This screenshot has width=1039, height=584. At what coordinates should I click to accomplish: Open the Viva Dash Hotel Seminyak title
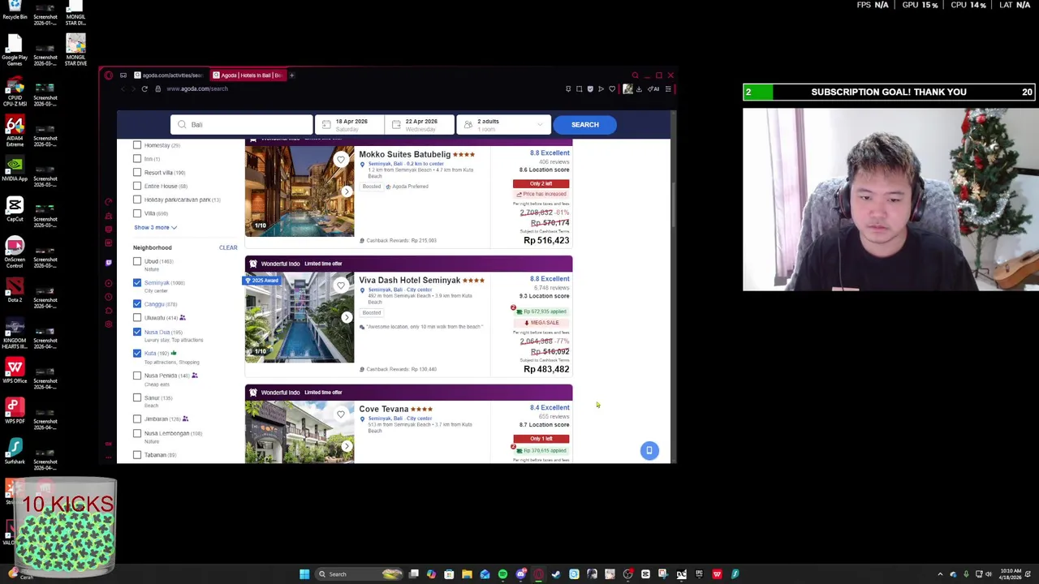pyautogui.click(x=409, y=280)
